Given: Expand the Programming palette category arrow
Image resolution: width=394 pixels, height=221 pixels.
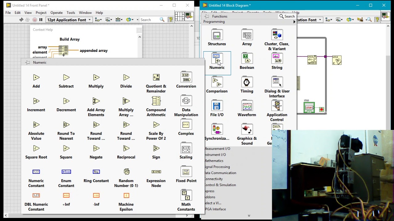Looking at the screenshot, I should click(294, 22).
